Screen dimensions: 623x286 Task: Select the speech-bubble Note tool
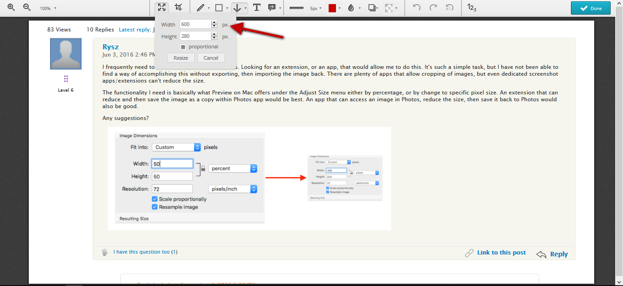click(272, 8)
